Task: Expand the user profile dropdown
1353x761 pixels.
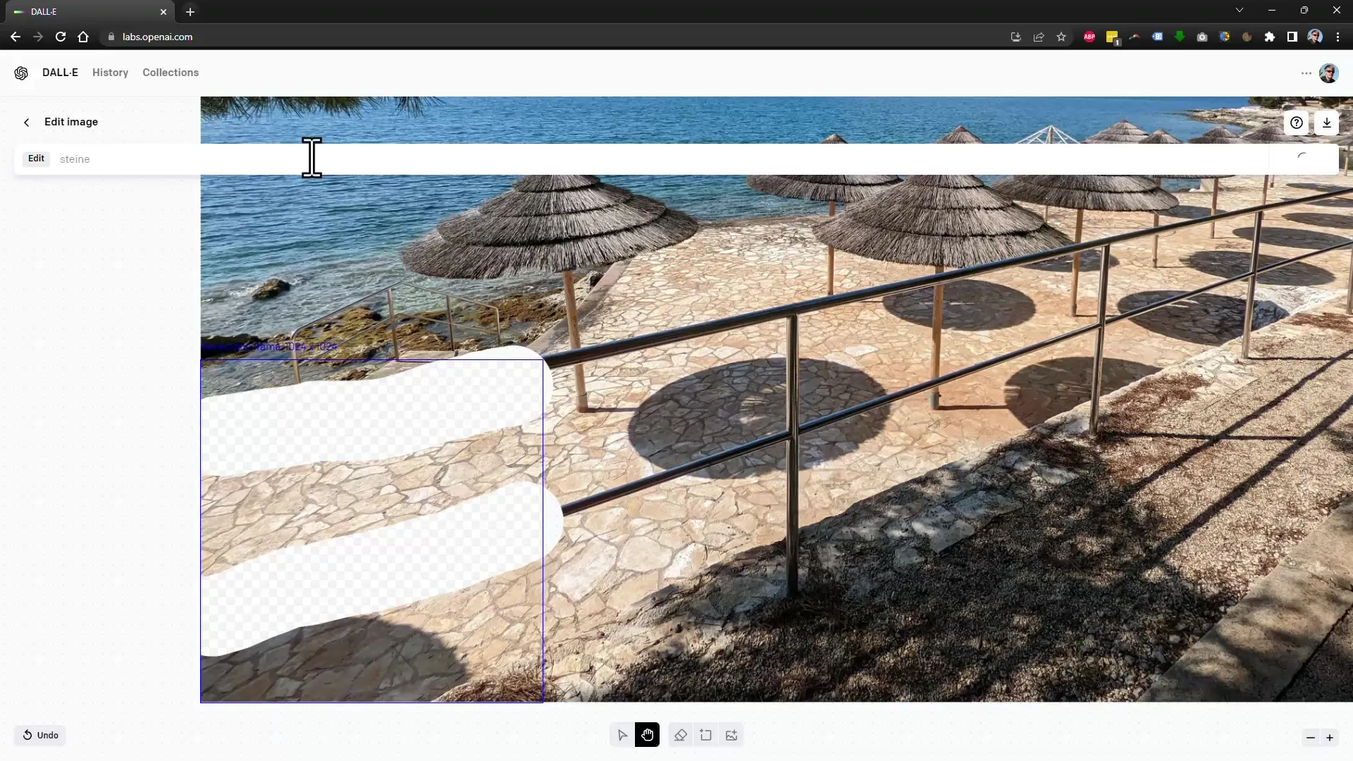Action: click(x=1329, y=73)
